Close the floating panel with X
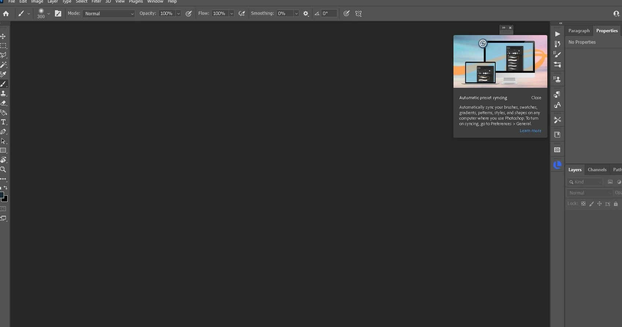This screenshot has height=327, width=622. [510, 28]
